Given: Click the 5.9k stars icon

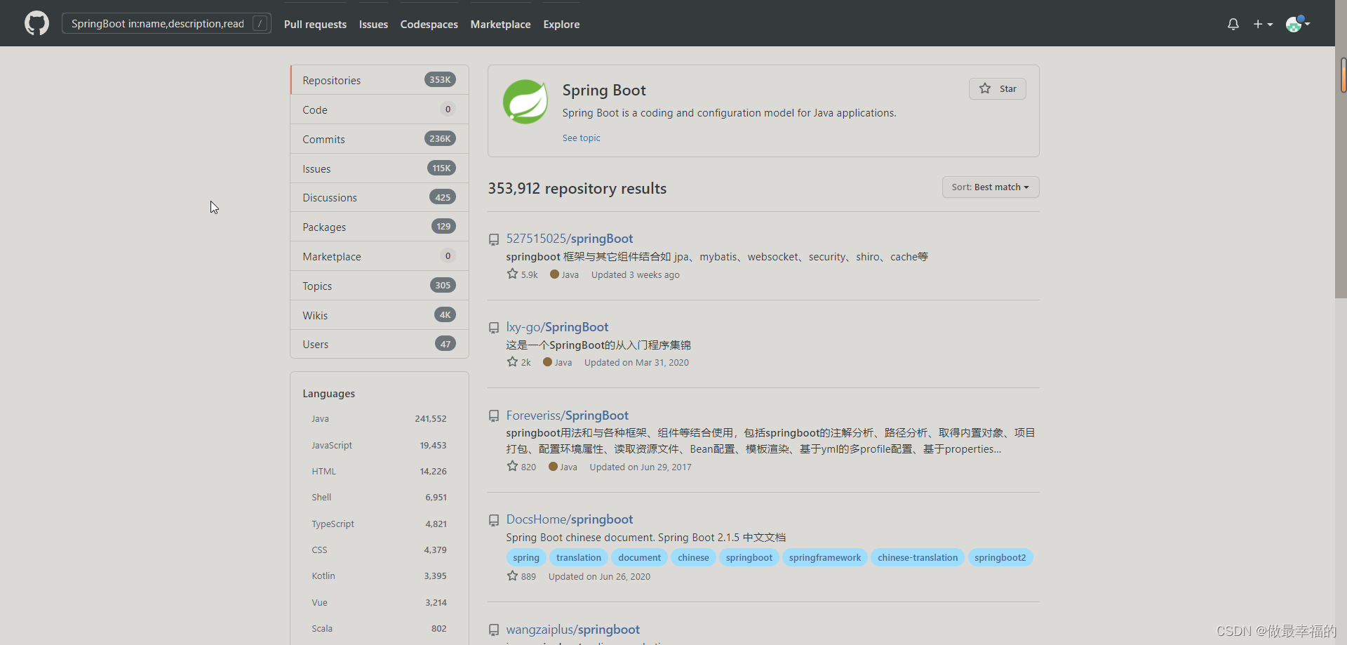Looking at the screenshot, I should (x=512, y=274).
